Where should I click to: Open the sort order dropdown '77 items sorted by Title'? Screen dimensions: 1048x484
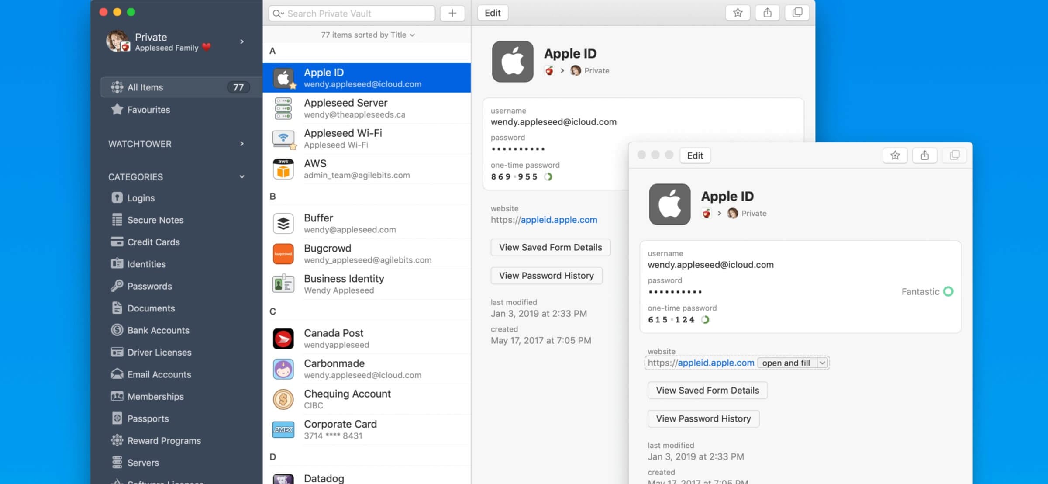[368, 35]
